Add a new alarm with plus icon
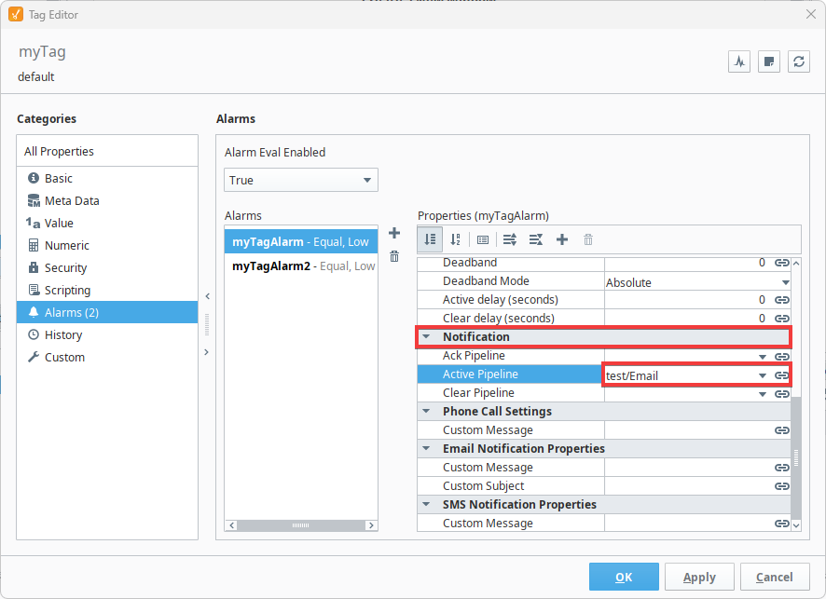826x599 pixels. (x=394, y=233)
